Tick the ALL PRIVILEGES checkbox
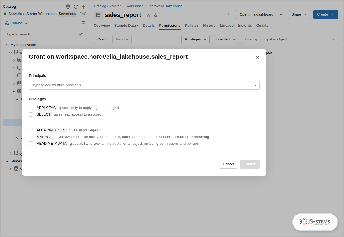The image size is (344, 237). coord(31,130)
